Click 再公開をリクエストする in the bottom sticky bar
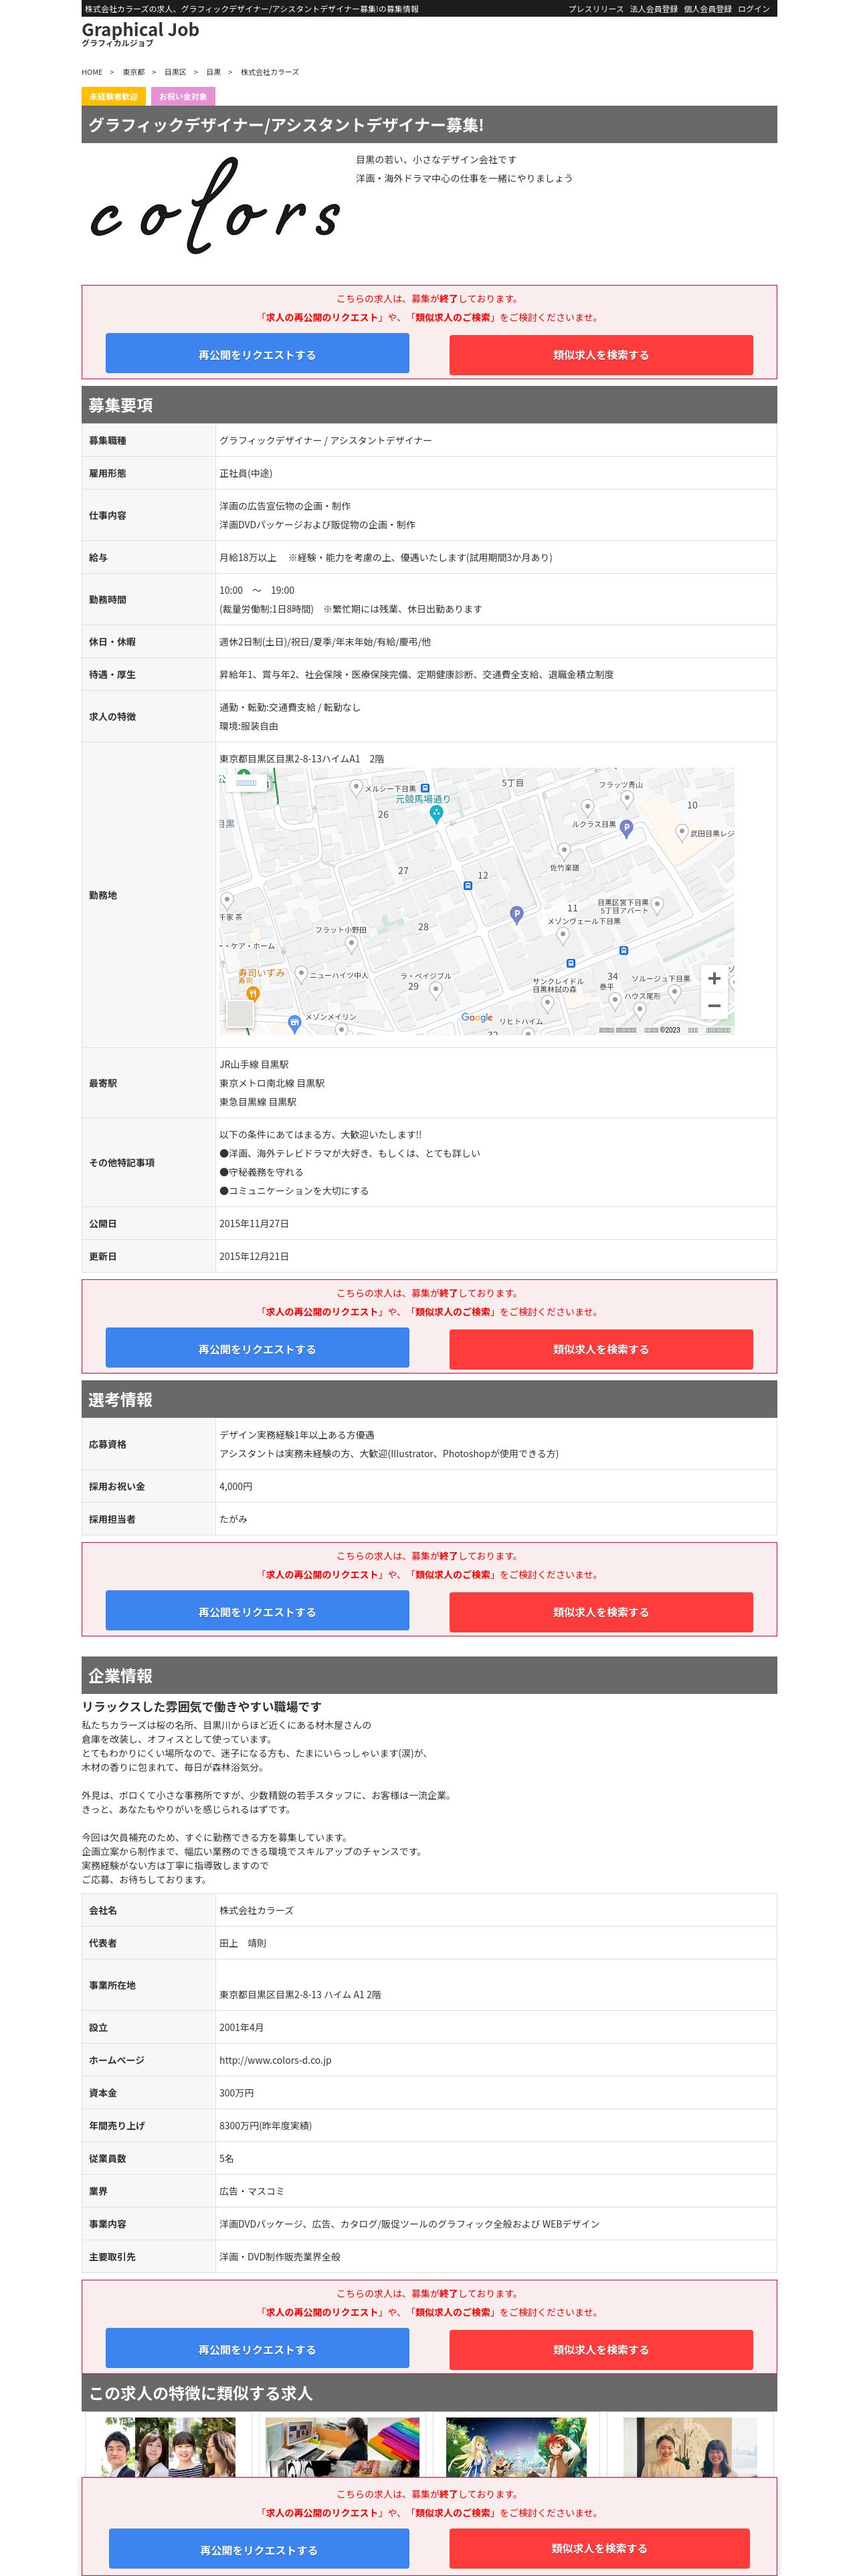 (x=259, y=2549)
